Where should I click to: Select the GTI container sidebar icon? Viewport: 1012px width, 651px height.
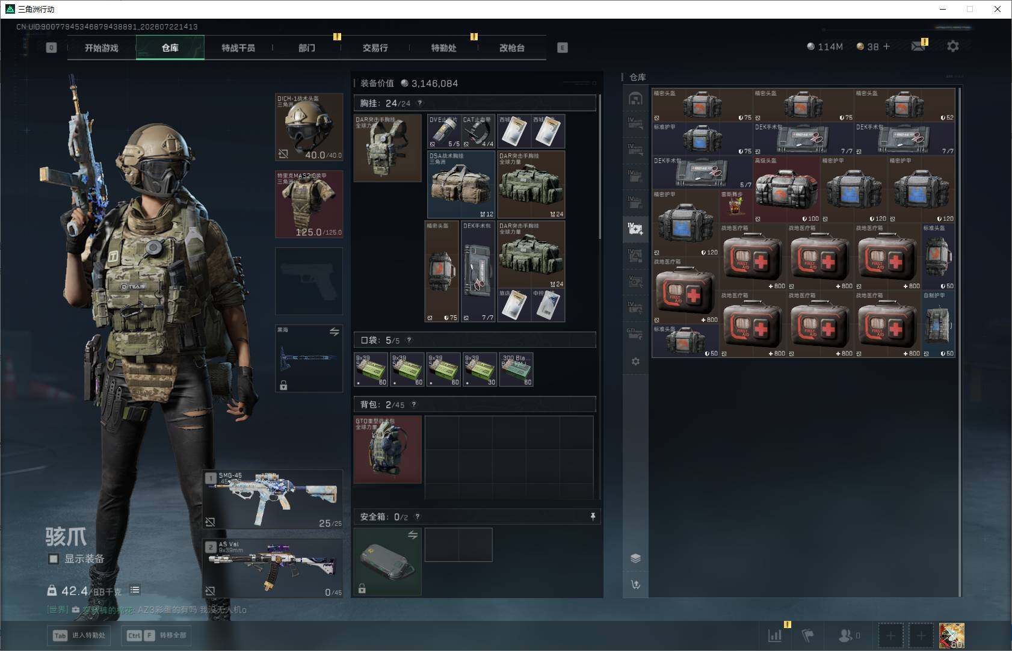(x=635, y=333)
